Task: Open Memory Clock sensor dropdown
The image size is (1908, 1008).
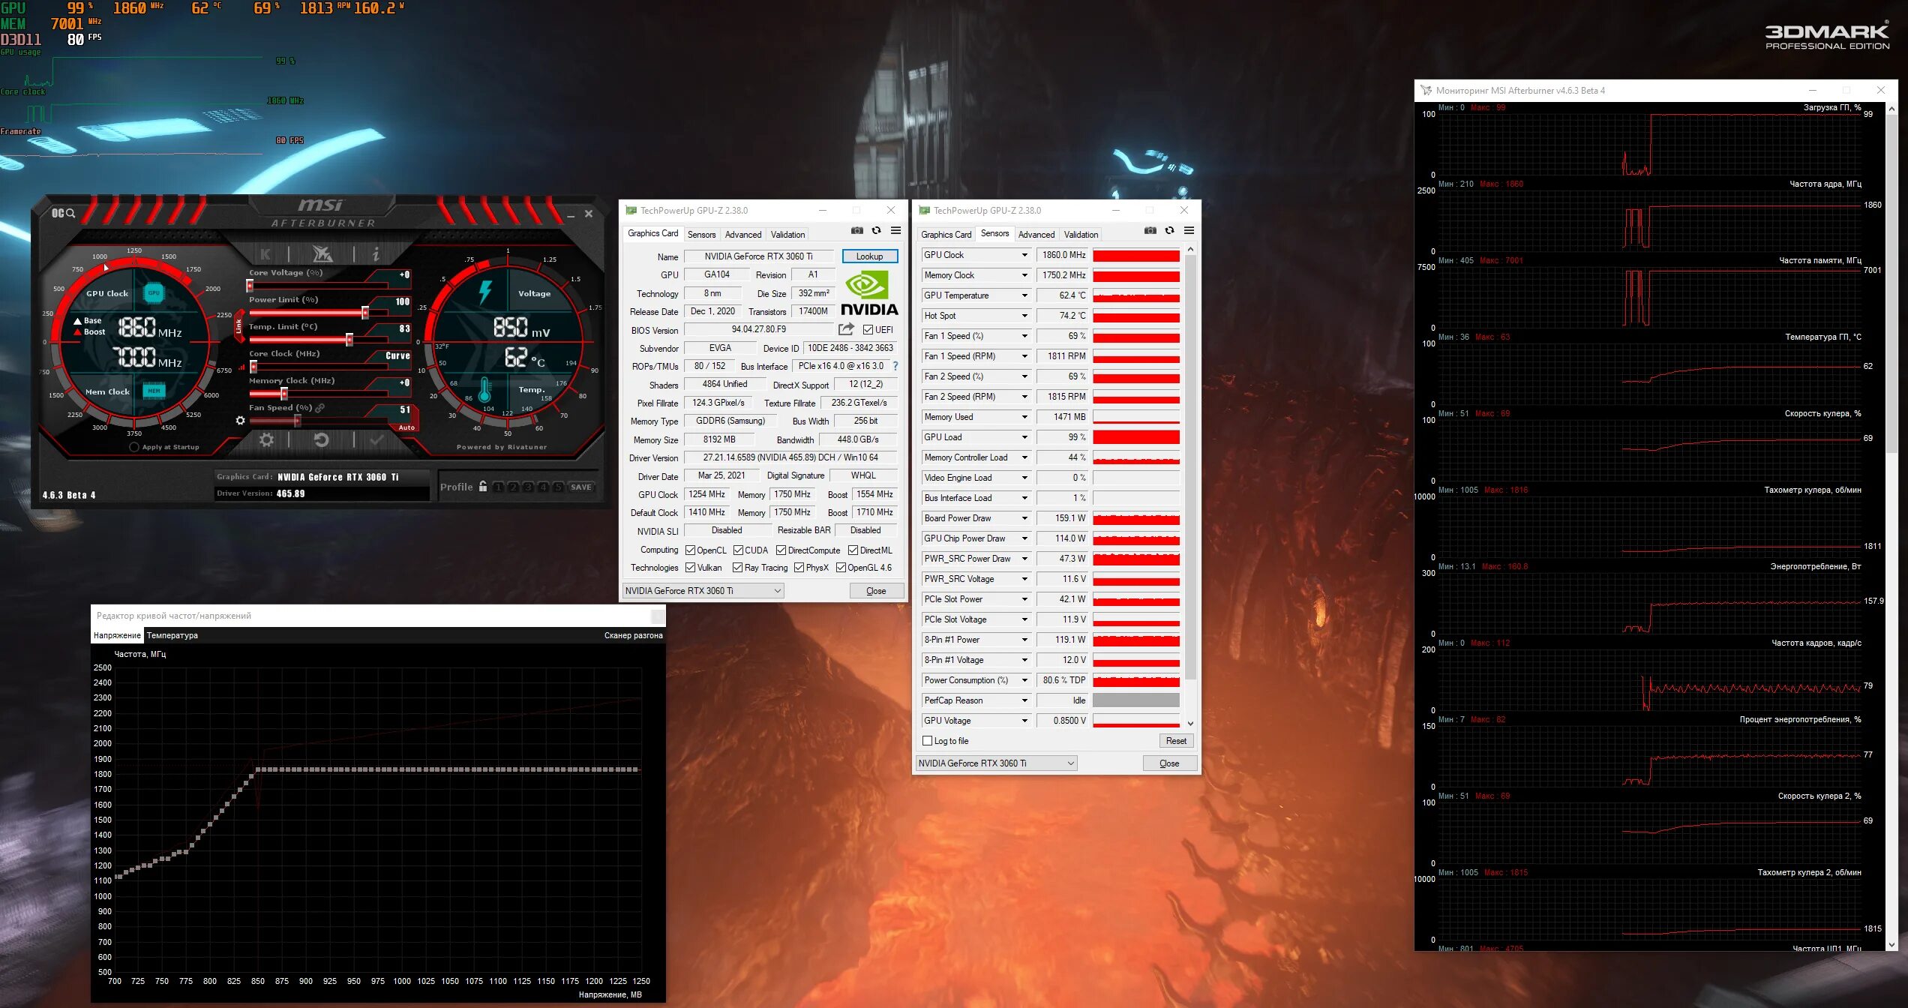Action: (x=1024, y=275)
